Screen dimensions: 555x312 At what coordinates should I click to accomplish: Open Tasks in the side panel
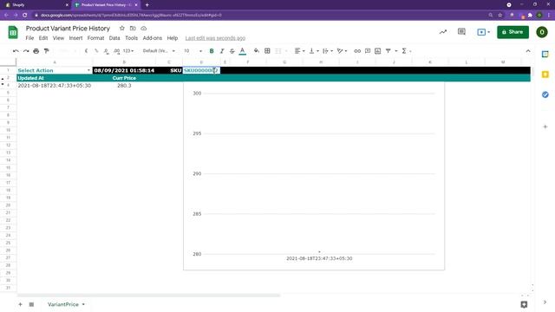point(545,94)
